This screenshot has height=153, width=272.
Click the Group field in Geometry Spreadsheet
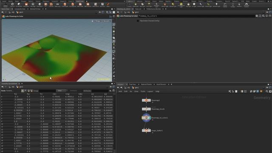[x=47, y=91]
